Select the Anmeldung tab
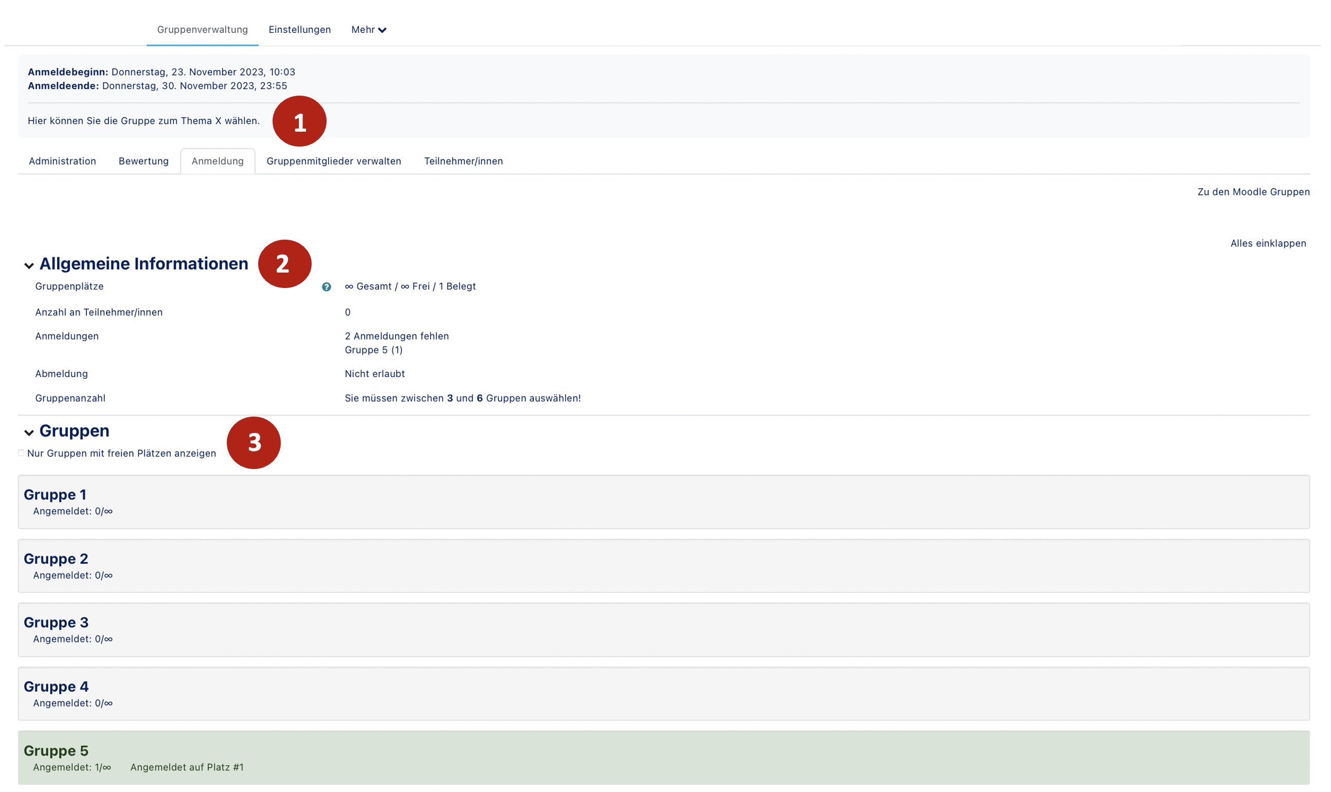 click(217, 161)
